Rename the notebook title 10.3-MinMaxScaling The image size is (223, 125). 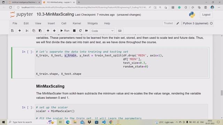point(55,14)
